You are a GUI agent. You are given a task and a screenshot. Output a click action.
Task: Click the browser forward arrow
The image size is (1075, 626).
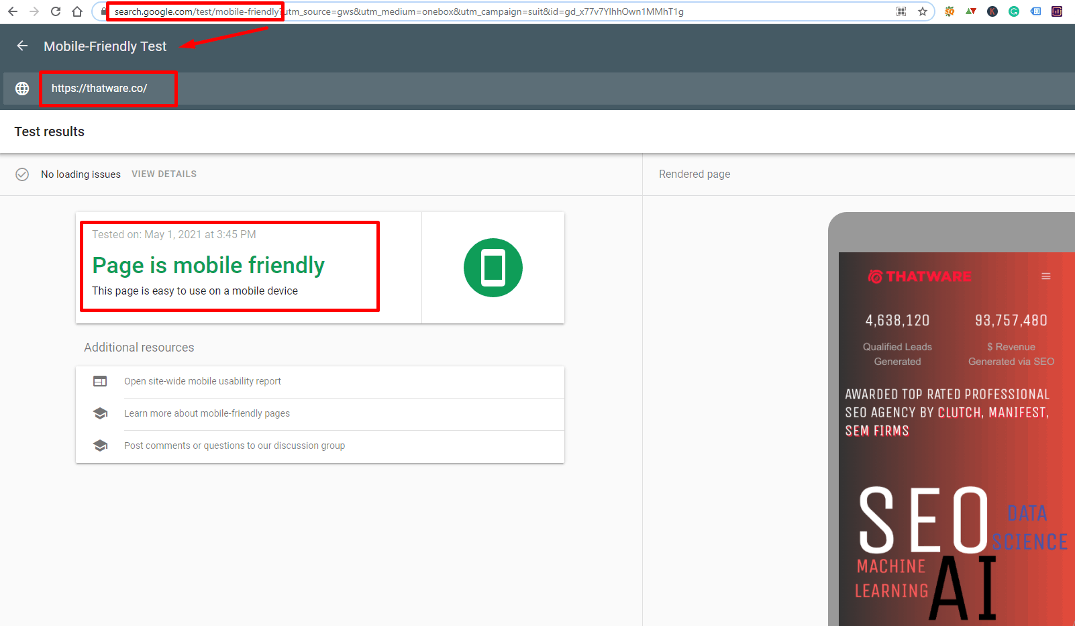click(x=34, y=11)
